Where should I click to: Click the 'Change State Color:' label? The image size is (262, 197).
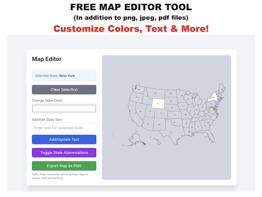48,100
